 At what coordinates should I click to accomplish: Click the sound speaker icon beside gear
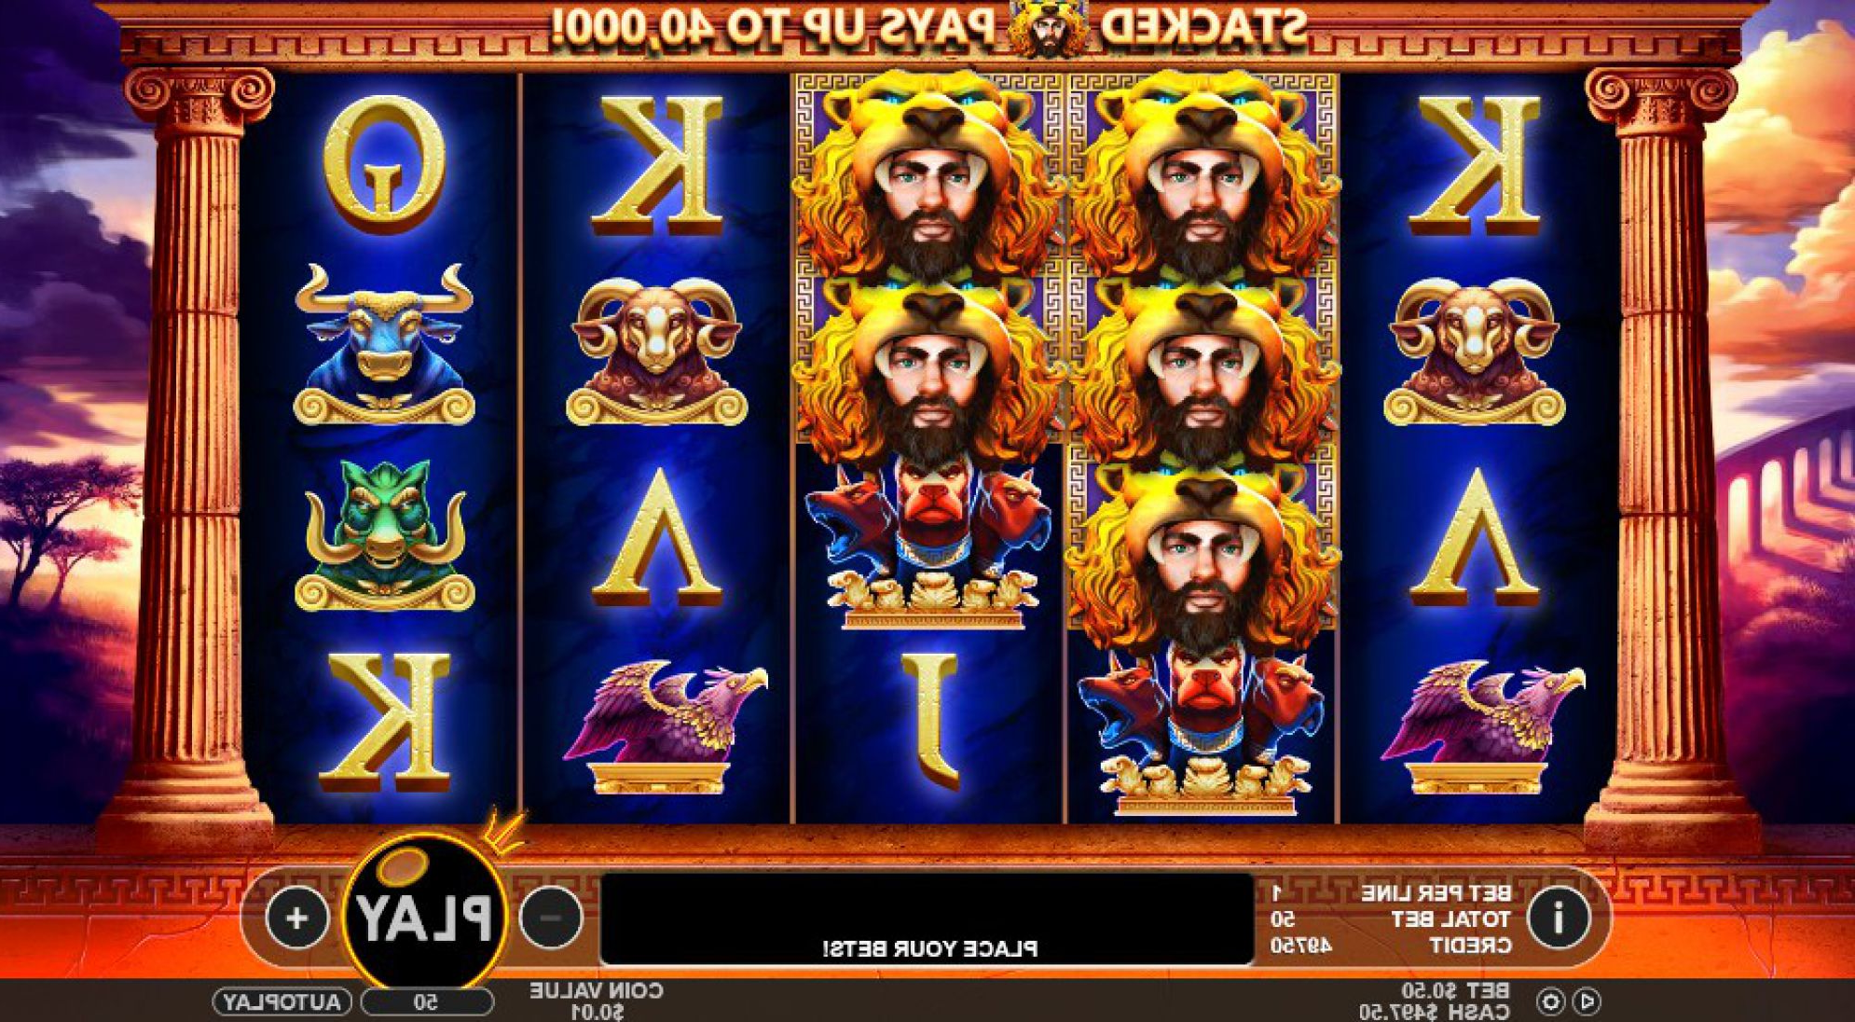click(x=1586, y=1001)
